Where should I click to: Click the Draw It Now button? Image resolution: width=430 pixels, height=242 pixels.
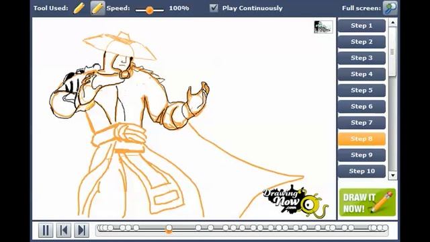coord(368,202)
